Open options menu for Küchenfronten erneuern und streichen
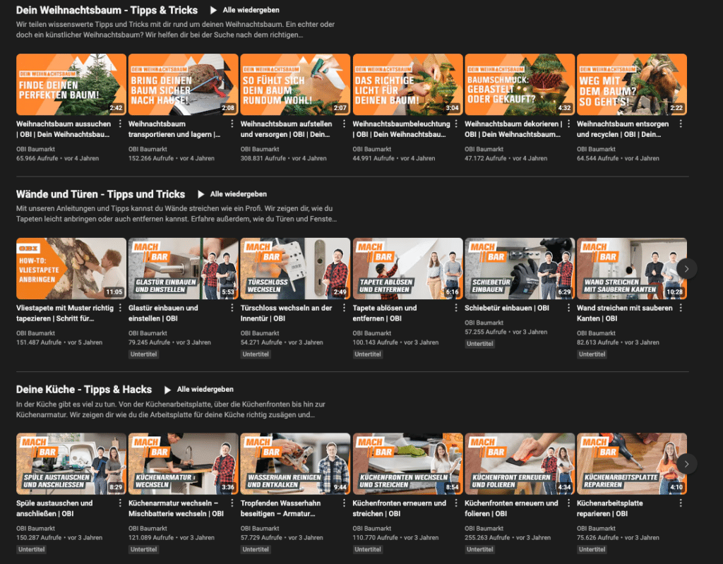The image size is (723, 564). [x=456, y=503]
